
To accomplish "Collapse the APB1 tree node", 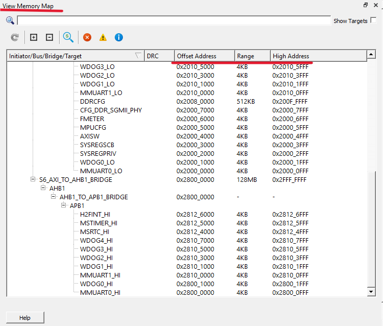I will 64,205.
